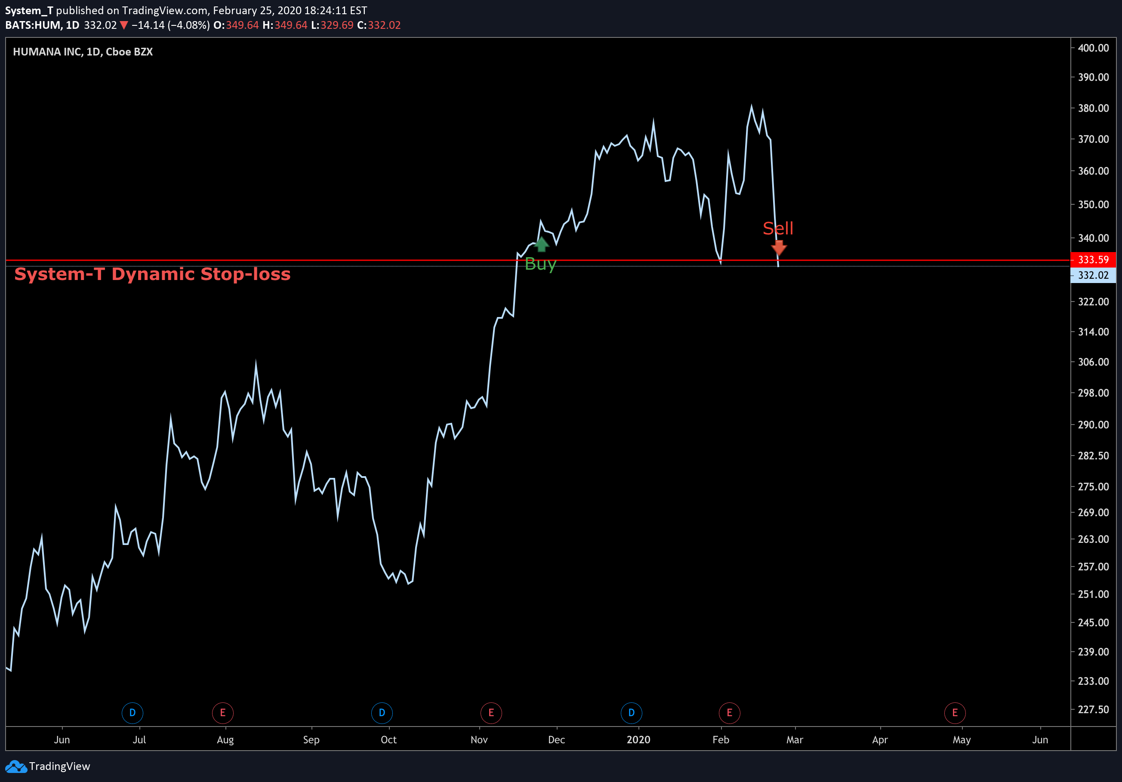
Task: Click the red 'Sell' label
Action: (778, 228)
